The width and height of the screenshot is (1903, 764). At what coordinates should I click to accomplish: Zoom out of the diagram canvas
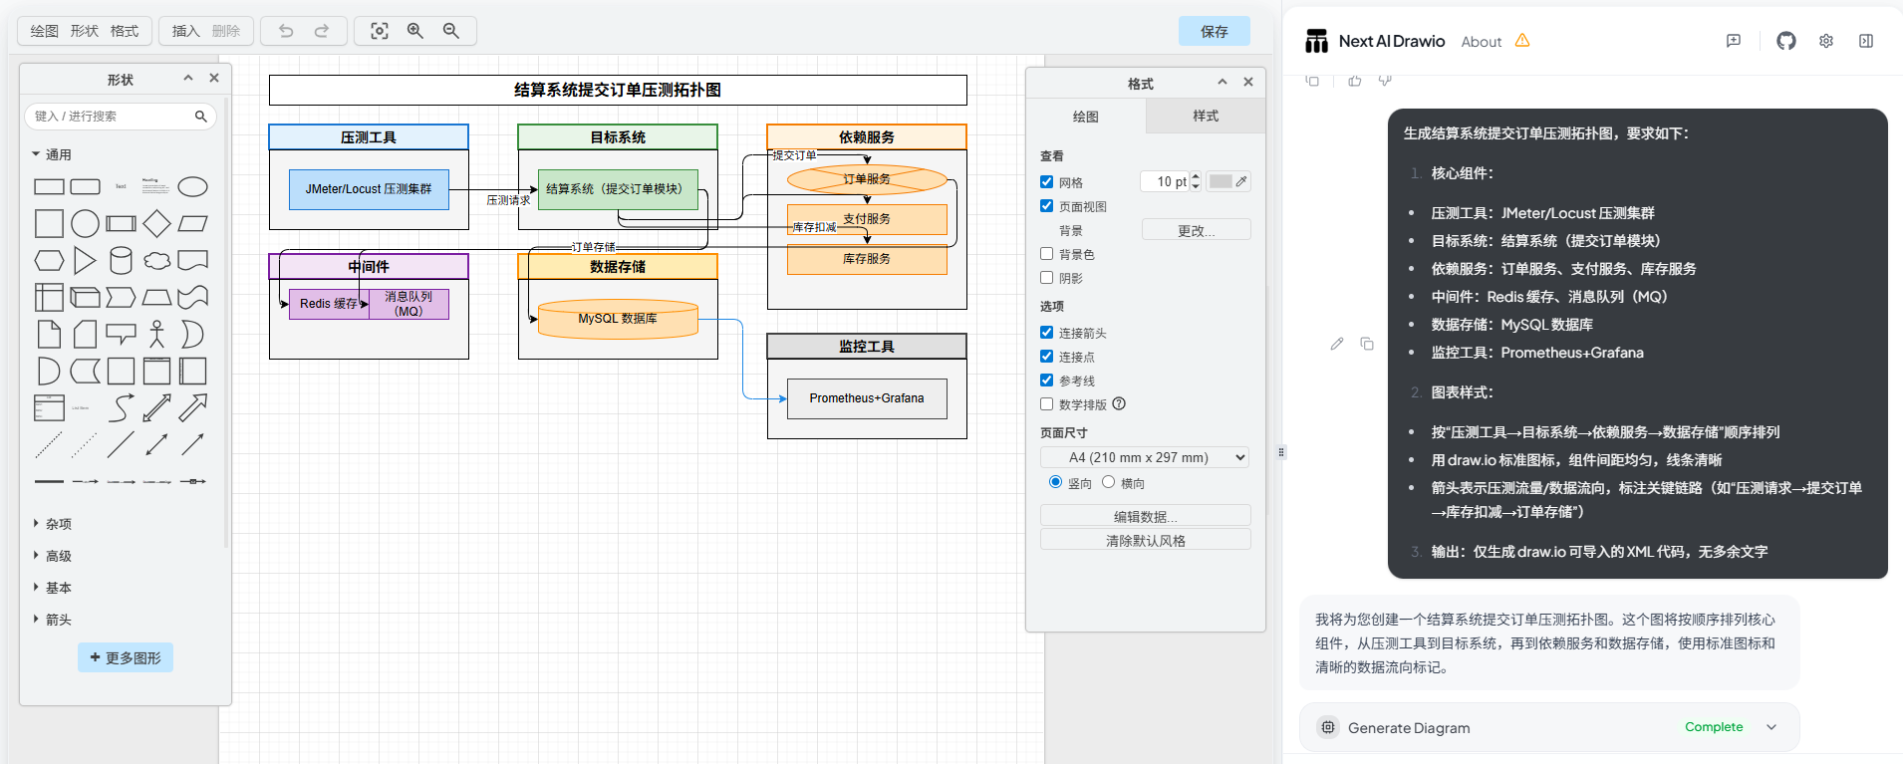click(x=451, y=31)
